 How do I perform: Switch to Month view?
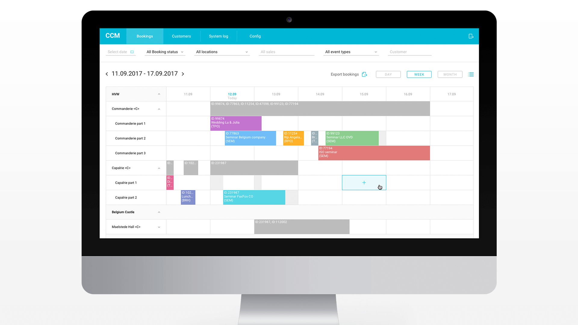[x=450, y=74]
